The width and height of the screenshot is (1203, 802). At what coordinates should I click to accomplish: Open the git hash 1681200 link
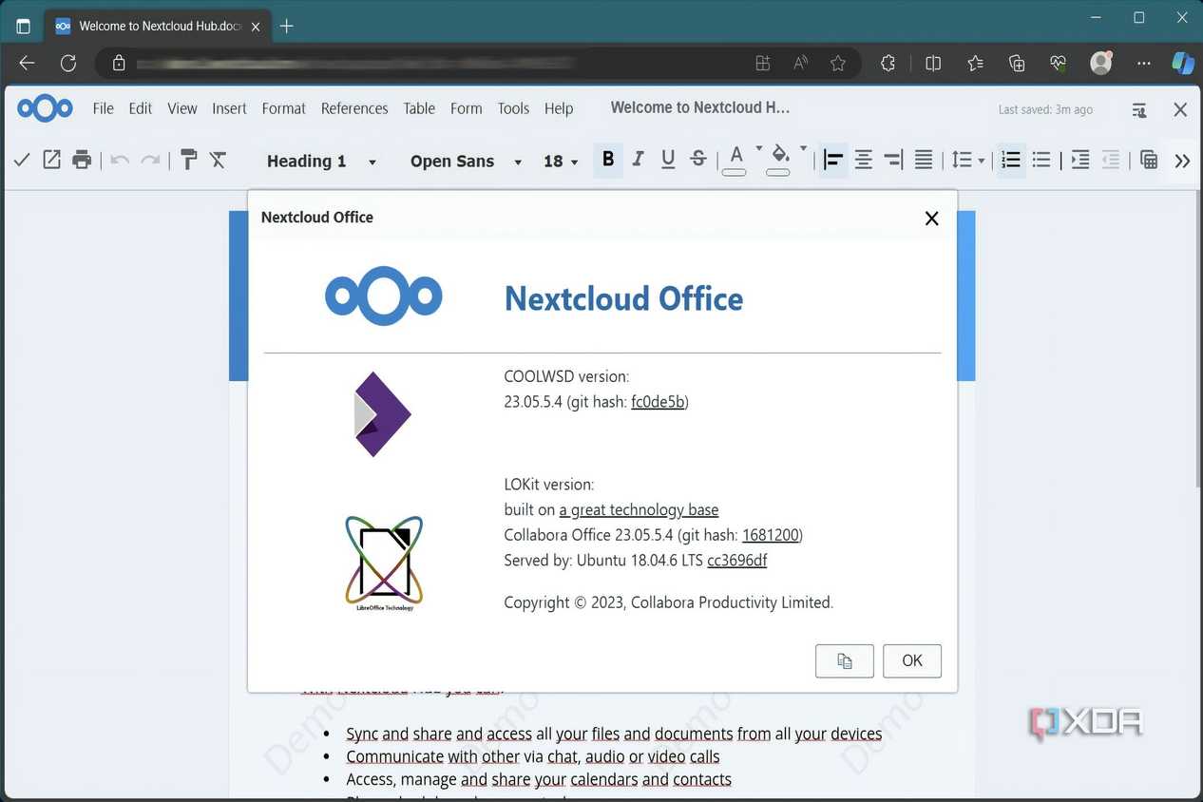(771, 535)
